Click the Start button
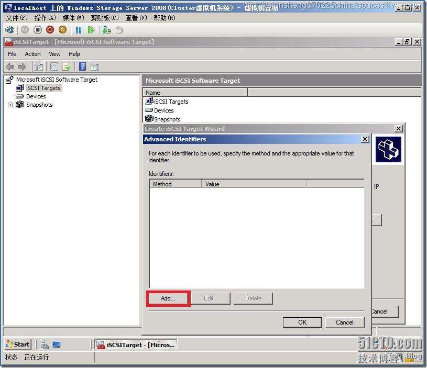This screenshot has height=368, width=427. pos(18,344)
